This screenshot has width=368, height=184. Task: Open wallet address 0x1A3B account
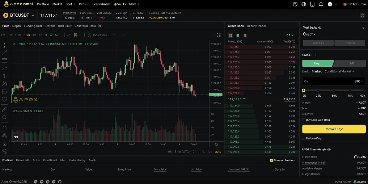(x=354, y=4)
